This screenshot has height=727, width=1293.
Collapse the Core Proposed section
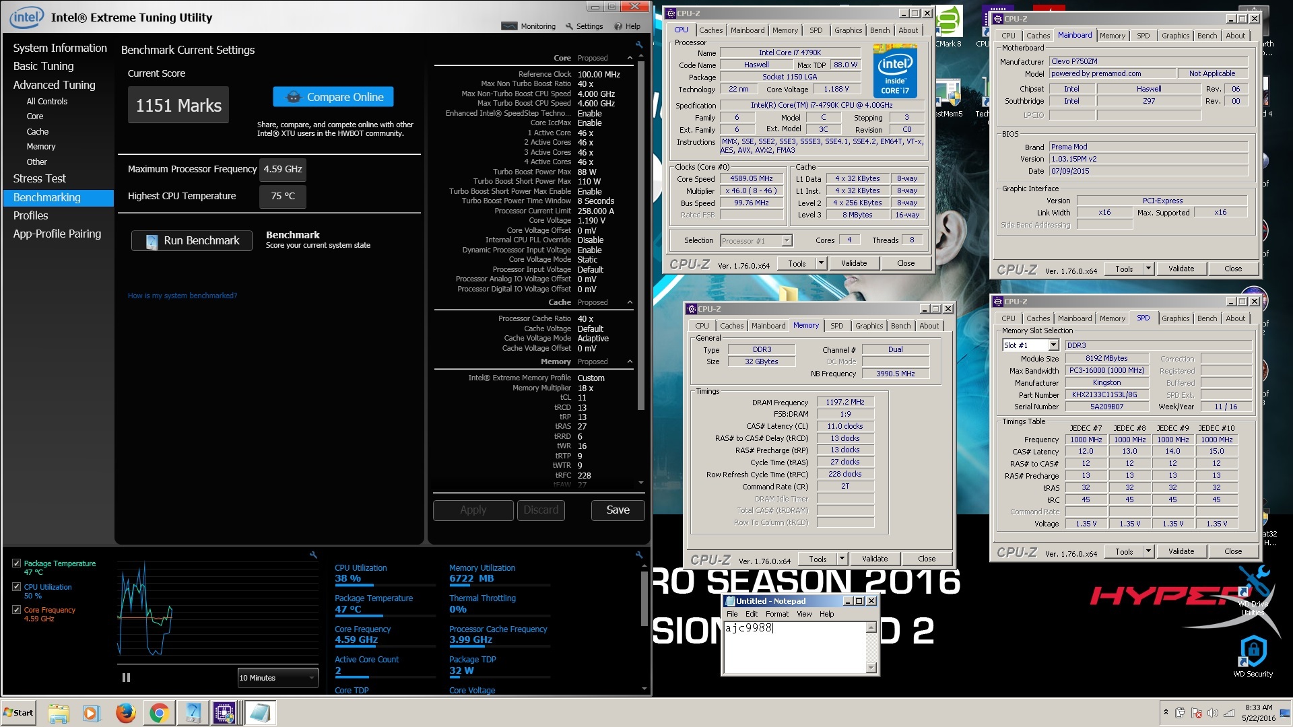click(630, 59)
